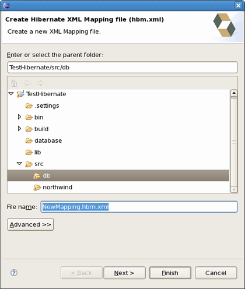Screen dimensions: 245x289
Task: Click the parent folder path field
Action: (x=123, y=68)
